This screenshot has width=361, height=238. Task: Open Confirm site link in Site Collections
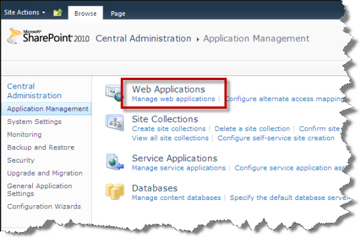[x=320, y=129]
